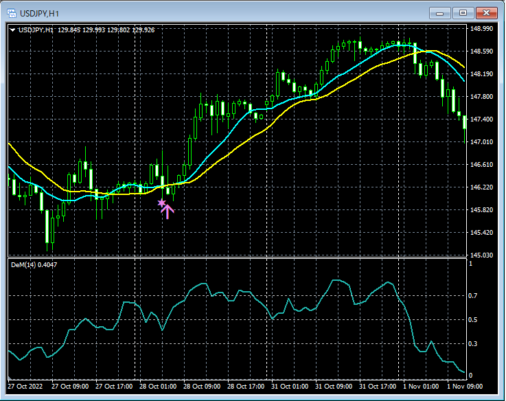Screen dimensions: 506x401
Task: Click the 145.820 price scale label
Action: pos(481,210)
